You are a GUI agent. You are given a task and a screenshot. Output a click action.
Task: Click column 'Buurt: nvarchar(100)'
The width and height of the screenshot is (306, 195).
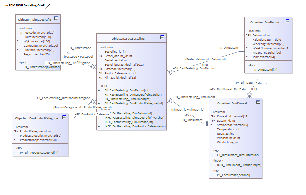click(x=37, y=37)
